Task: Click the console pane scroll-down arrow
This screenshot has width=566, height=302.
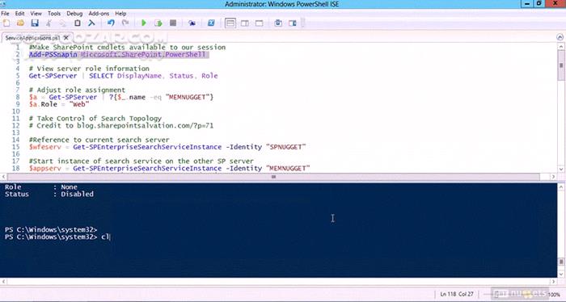Action: pos(561,275)
